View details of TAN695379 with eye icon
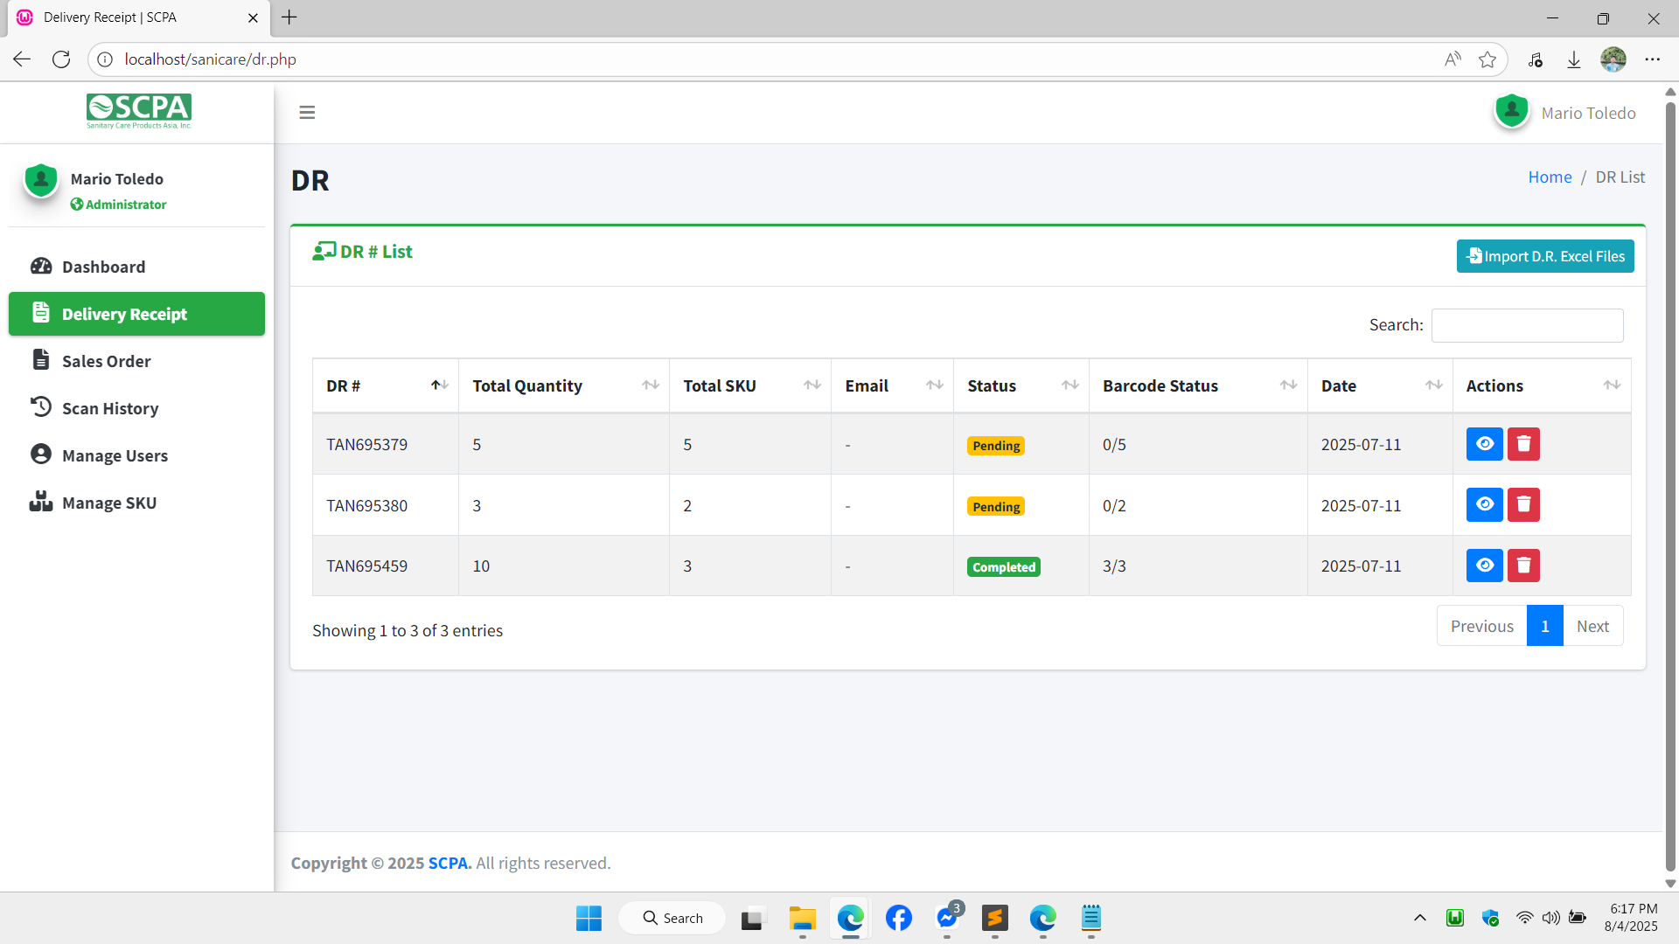Viewport: 1679px width, 944px height. 1484,444
